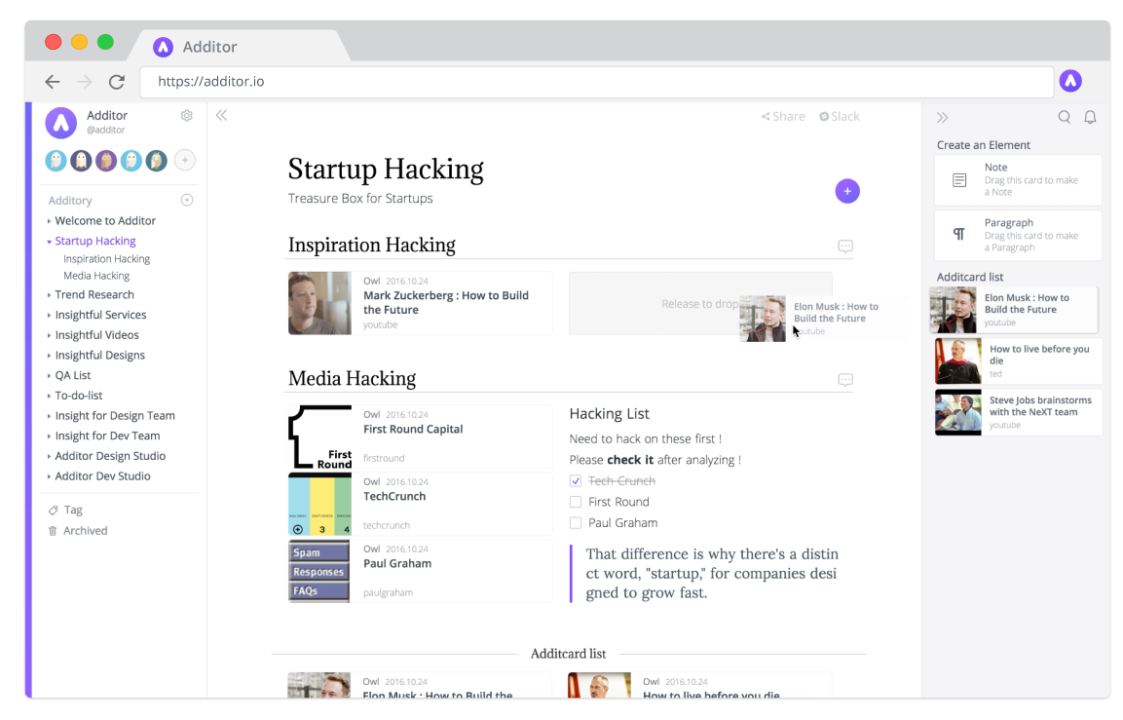Open the settings gear in the sidebar
This screenshot has width=1123, height=720.
[186, 115]
